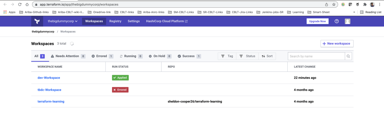Open the terraform-learning workspace link
Image resolution: width=384 pixels, height=132 pixels.
pyautogui.click(x=51, y=101)
